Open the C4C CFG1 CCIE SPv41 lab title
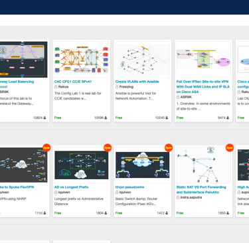The height and width of the screenshot is (243, 249). click(73, 82)
